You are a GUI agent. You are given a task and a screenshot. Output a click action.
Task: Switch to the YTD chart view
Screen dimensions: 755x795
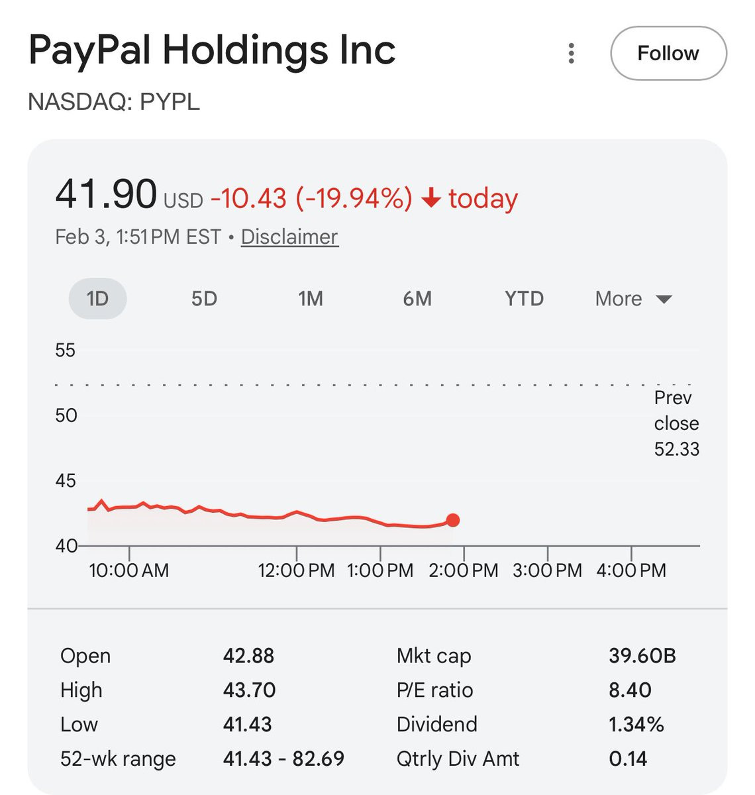(524, 299)
